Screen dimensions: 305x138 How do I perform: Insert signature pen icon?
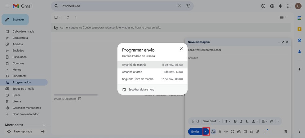(x=258, y=131)
